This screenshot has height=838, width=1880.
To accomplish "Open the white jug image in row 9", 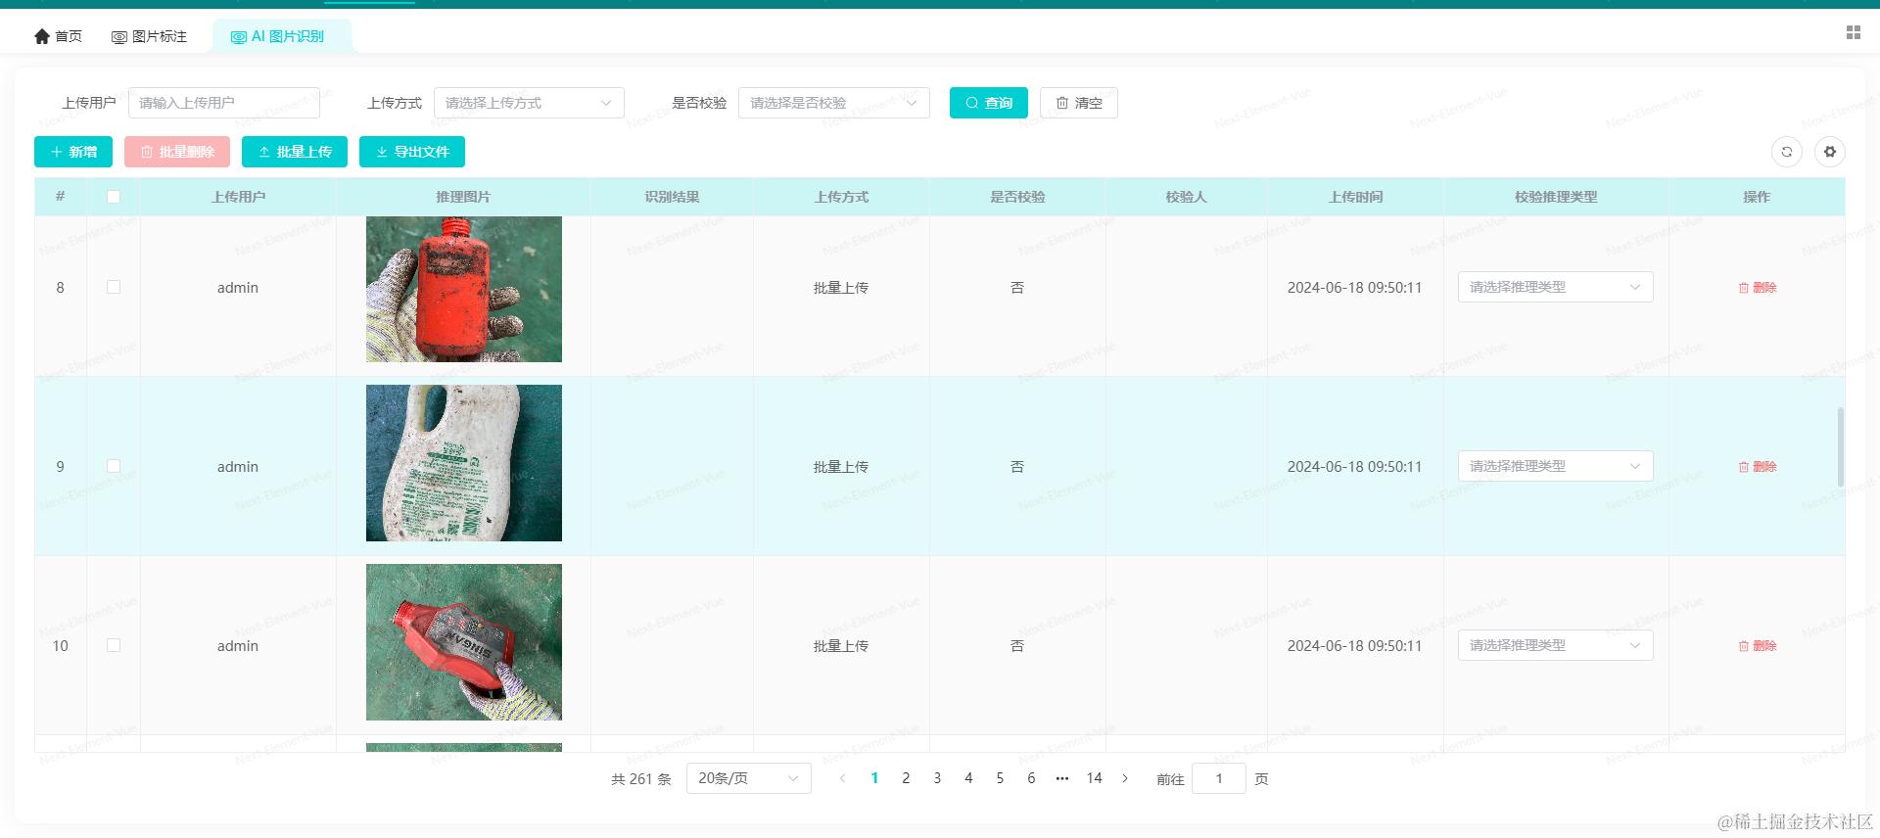I will point(464,463).
